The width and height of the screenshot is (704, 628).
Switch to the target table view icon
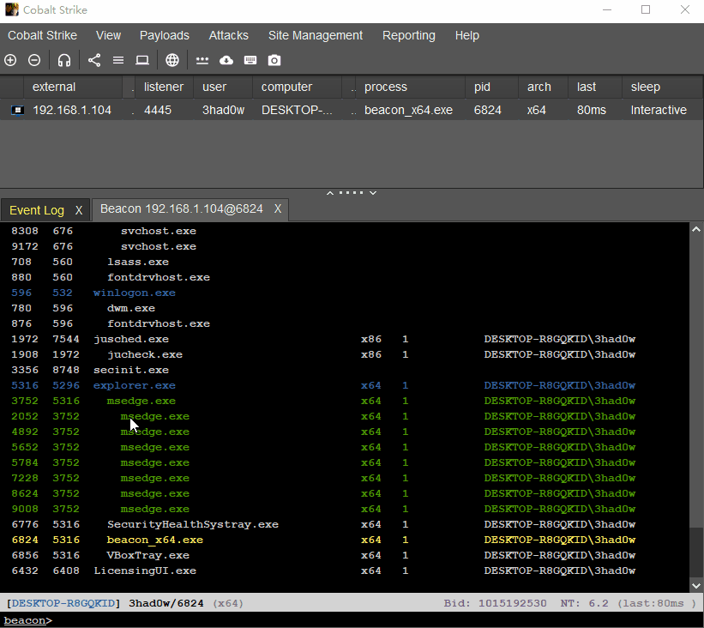142,60
